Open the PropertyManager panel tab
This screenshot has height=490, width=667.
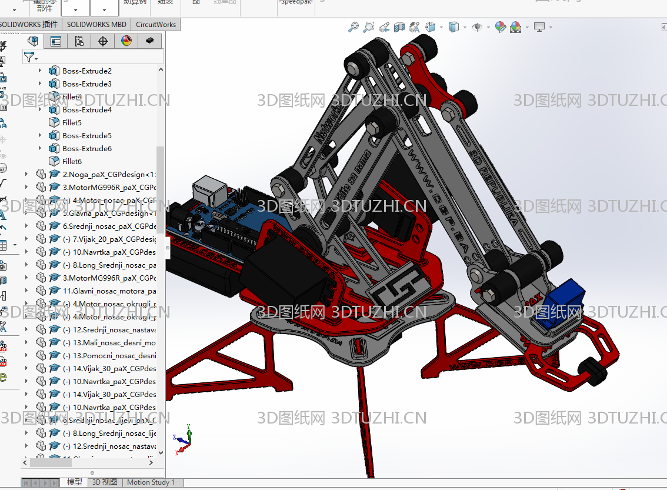(x=56, y=41)
